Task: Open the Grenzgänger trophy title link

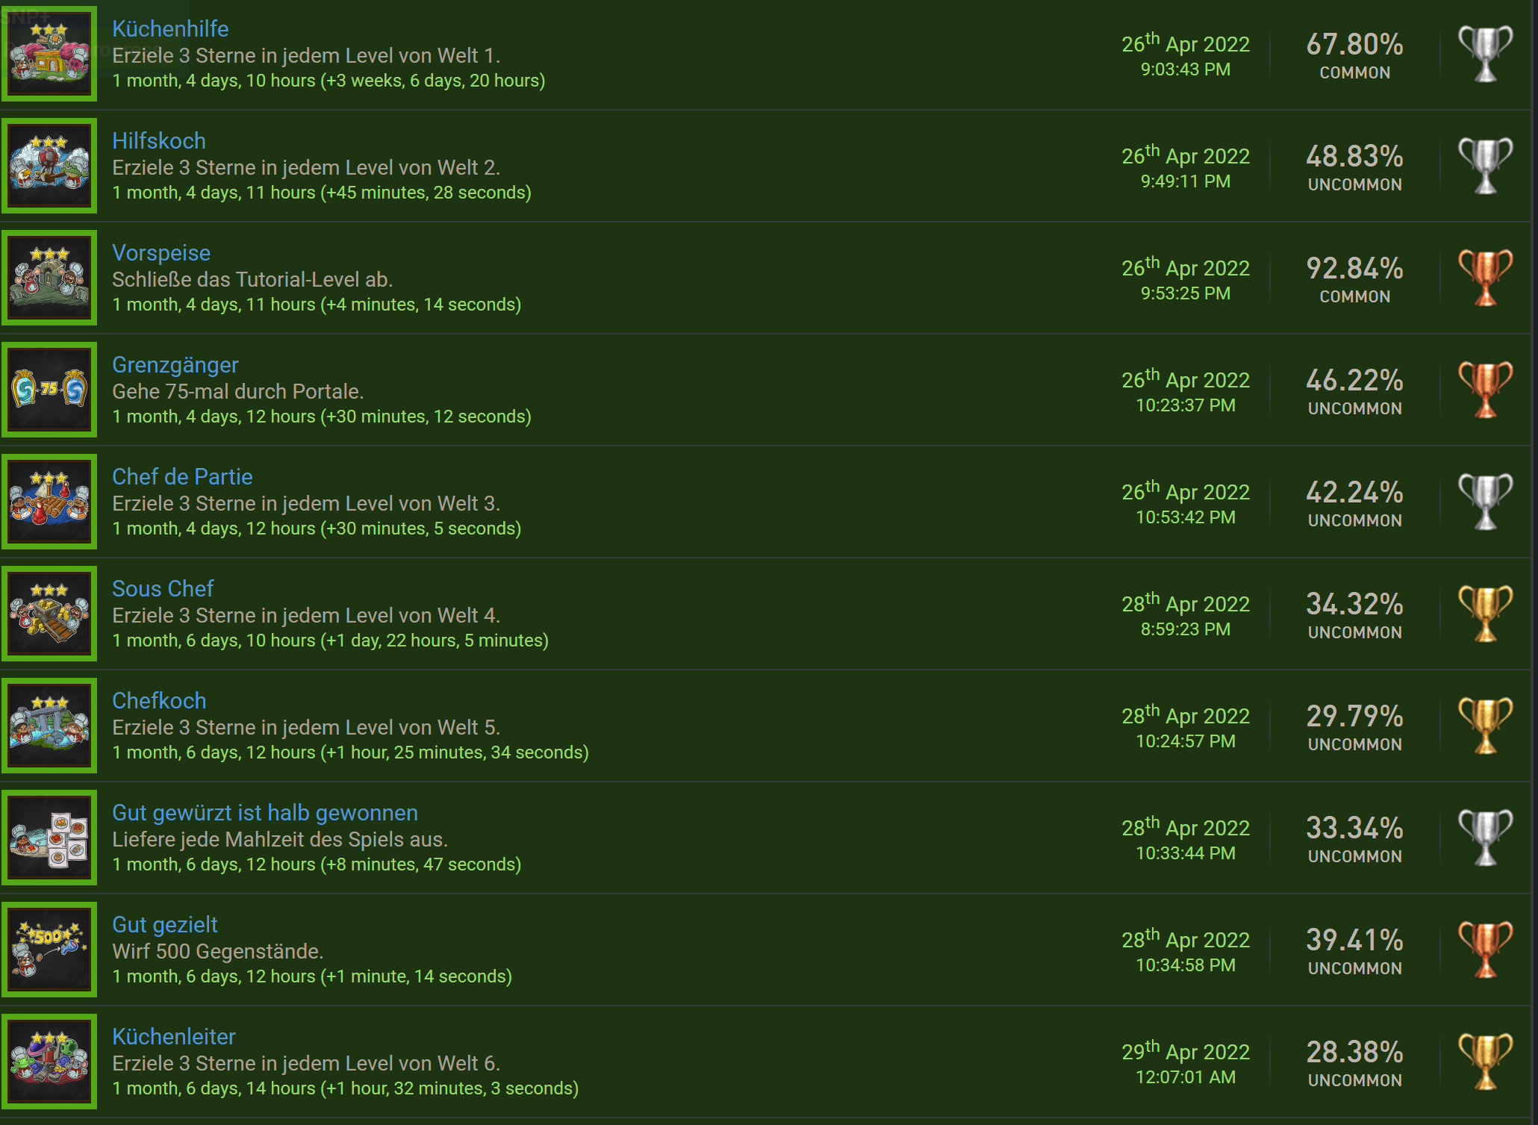Action: pos(175,365)
